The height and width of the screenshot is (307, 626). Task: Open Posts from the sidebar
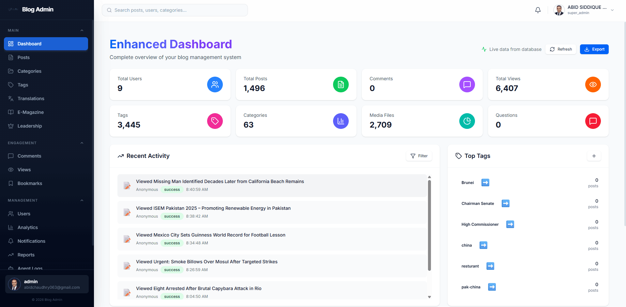click(x=46, y=57)
